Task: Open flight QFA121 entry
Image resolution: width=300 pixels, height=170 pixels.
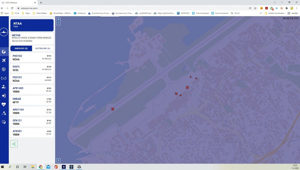Action: point(32,122)
